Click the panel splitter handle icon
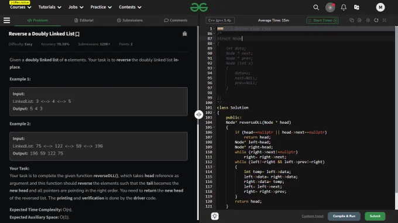The height and width of the screenshot is (223, 398). pos(199,114)
